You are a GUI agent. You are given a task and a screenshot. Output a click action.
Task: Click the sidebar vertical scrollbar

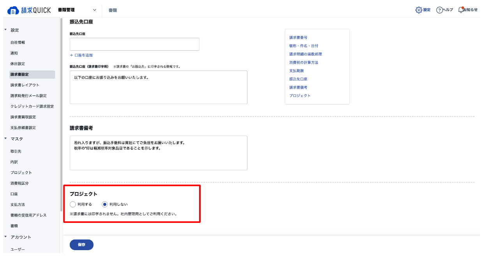[x=61, y=115]
